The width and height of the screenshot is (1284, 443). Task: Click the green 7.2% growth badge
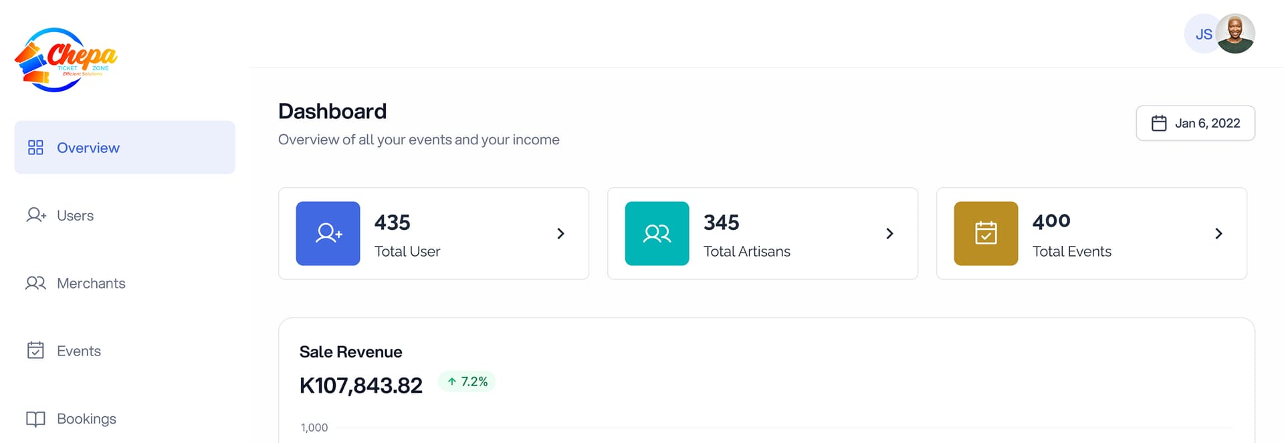467,382
